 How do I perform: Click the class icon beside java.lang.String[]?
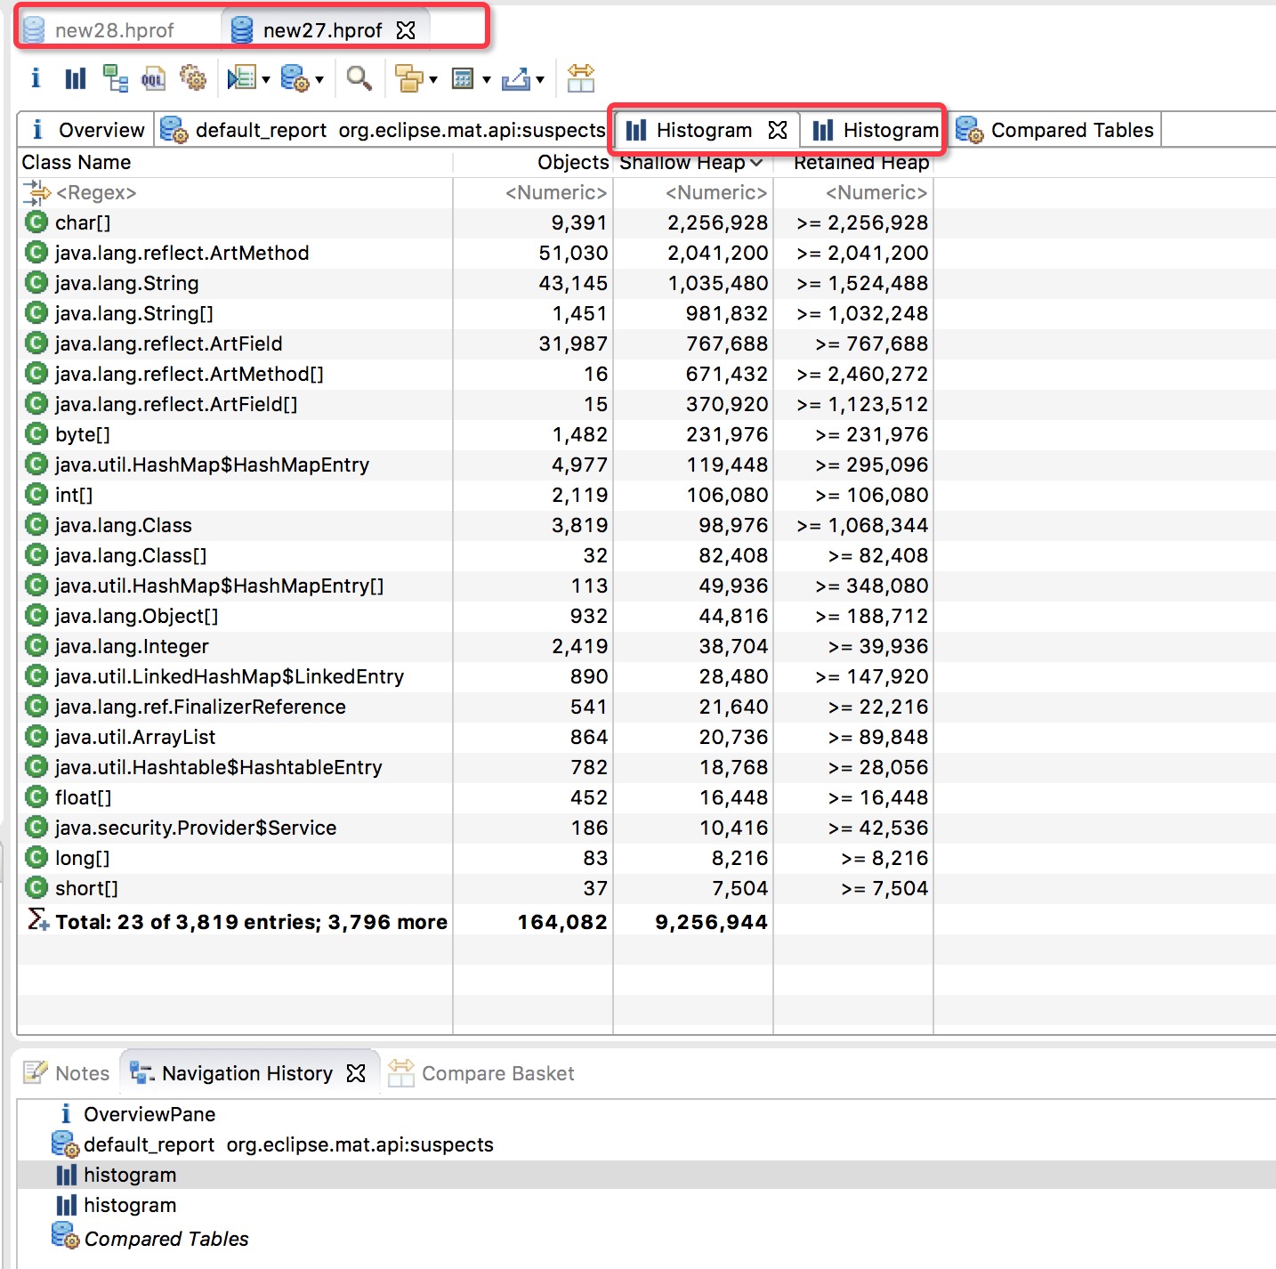click(36, 313)
